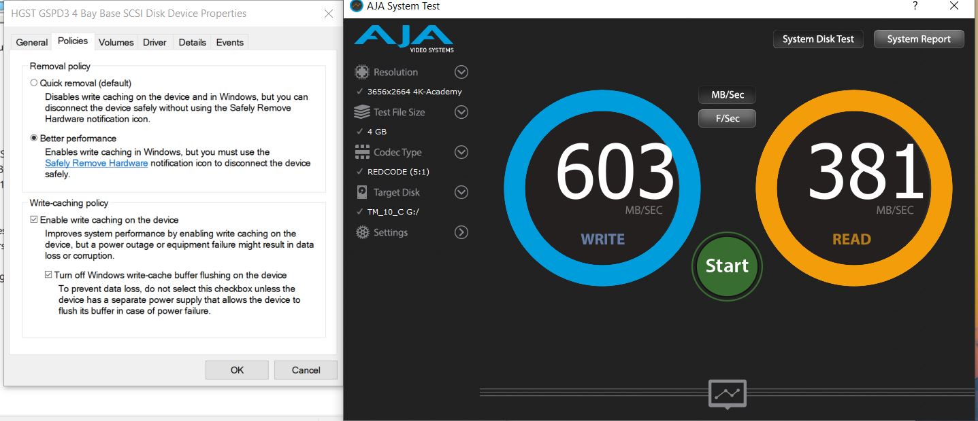Switch units to MB/Sec
Screen dimensions: 978x421
[727, 95]
